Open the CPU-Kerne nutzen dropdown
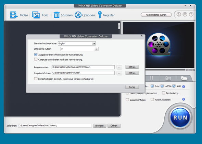This screenshot has height=144, width=202. [x=79, y=49]
